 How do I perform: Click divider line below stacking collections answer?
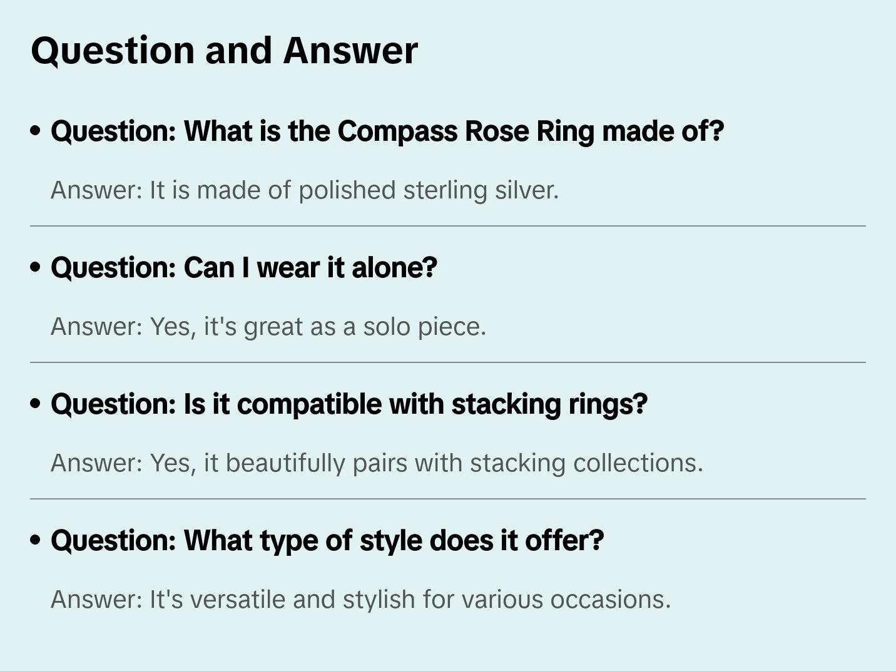tap(448, 499)
